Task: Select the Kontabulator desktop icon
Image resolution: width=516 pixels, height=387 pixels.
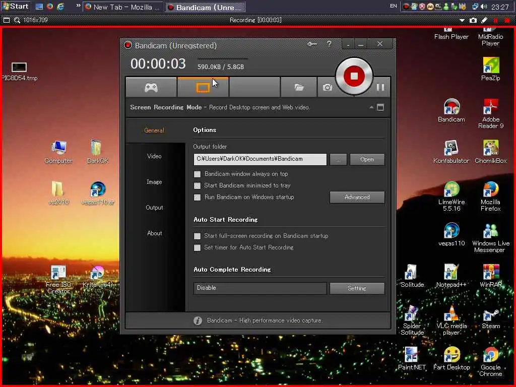Action: tap(451, 152)
